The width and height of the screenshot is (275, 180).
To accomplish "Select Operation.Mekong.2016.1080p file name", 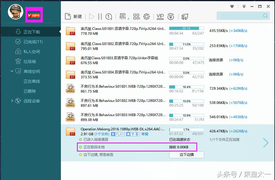I will [123, 129].
